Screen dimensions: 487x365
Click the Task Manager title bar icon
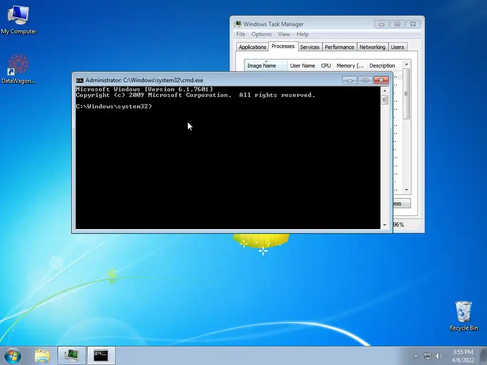coord(238,24)
